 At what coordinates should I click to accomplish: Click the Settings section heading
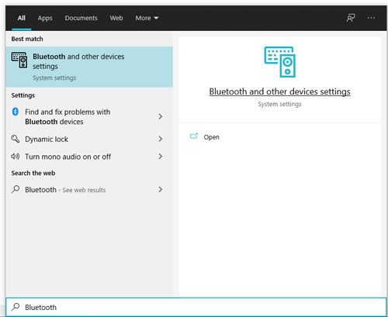23,95
